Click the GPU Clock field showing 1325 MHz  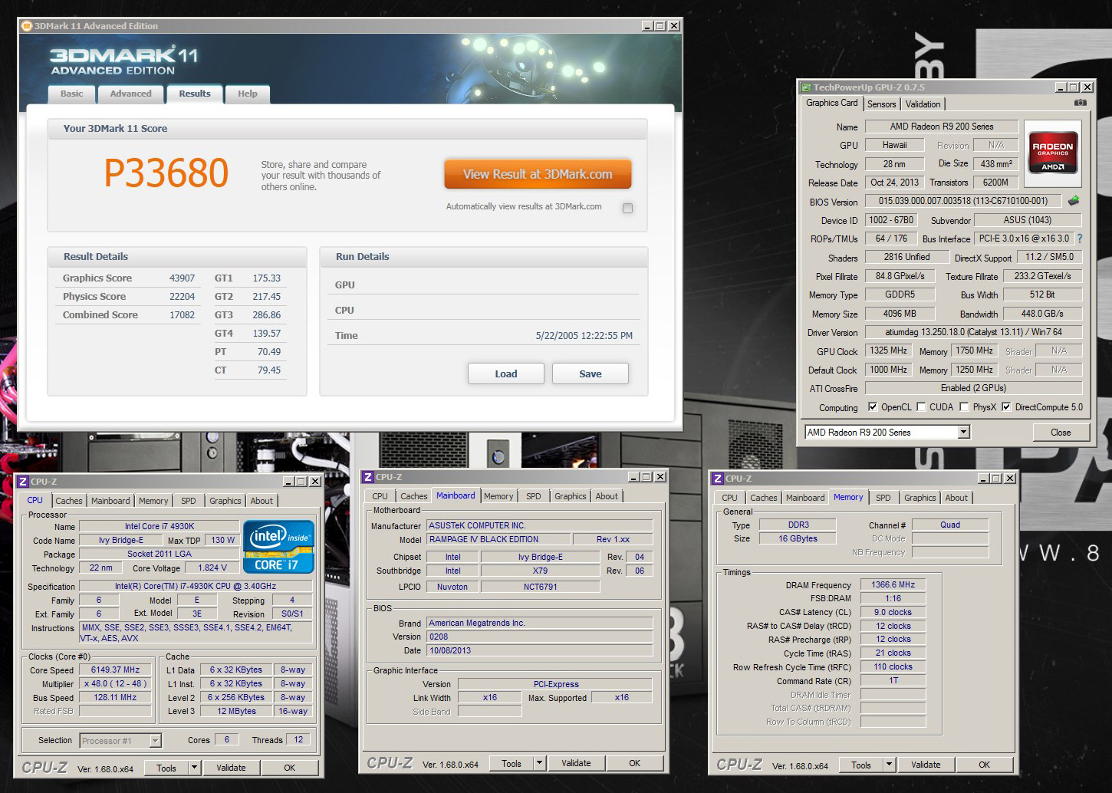tap(889, 350)
